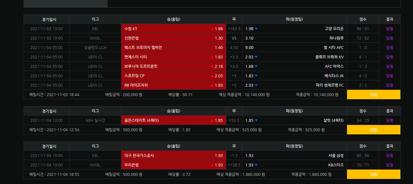413x184 pixels.
Task: Click the 3.10 away odds for 하나원큐
Action: (249, 38)
